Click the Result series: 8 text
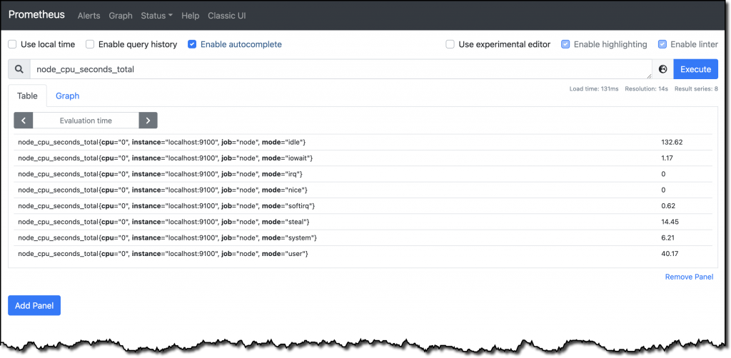Image resolution: width=731 pixels, height=358 pixels. (x=696, y=89)
